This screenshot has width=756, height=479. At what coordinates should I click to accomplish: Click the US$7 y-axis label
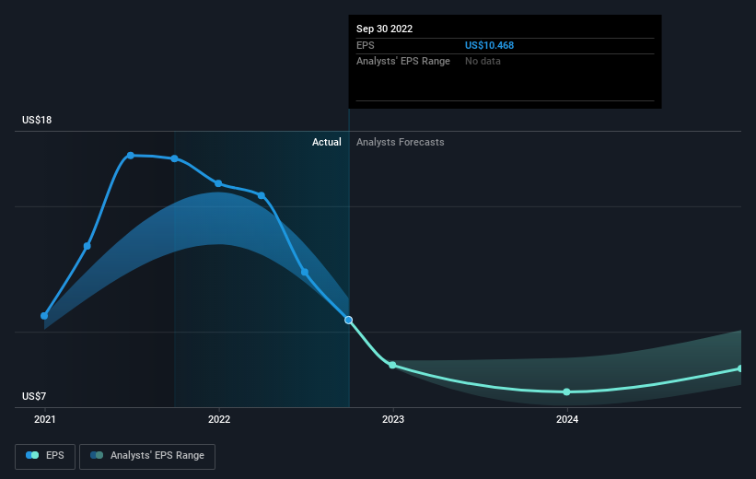click(34, 396)
